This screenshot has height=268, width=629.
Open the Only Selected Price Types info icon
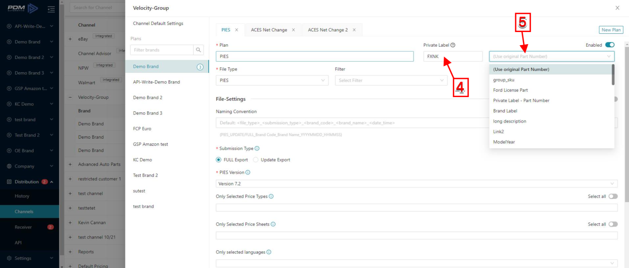click(x=271, y=196)
